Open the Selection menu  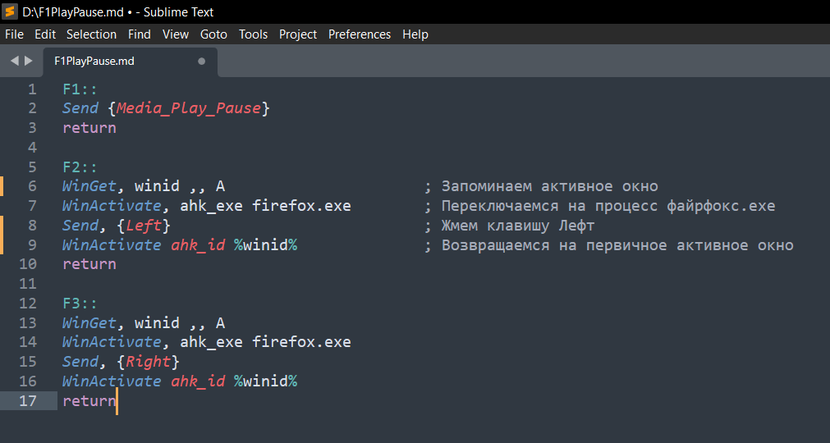(91, 34)
